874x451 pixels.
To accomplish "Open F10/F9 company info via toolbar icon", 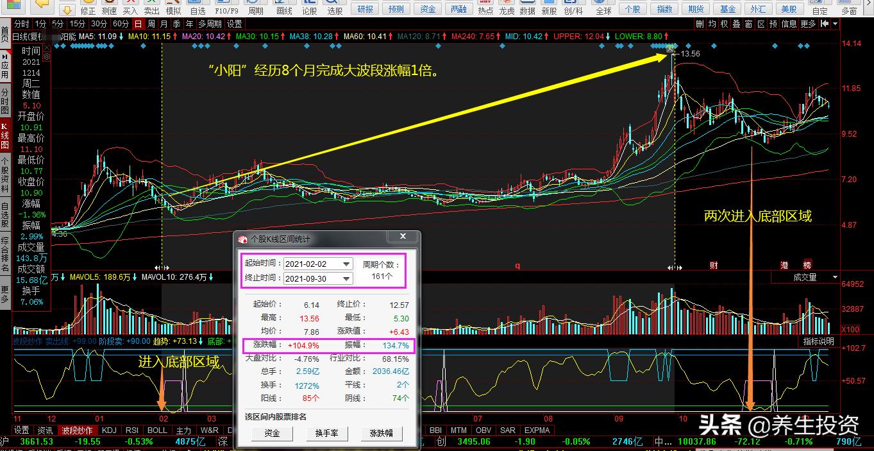I will pyautogui.click(x=226, y=9).
